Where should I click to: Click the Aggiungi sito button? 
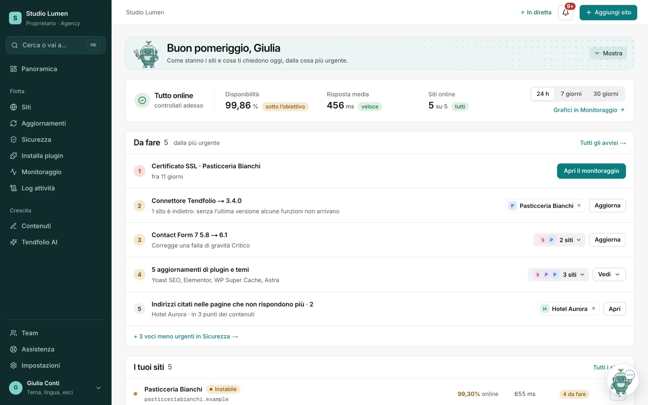click(x=608, y=13)
